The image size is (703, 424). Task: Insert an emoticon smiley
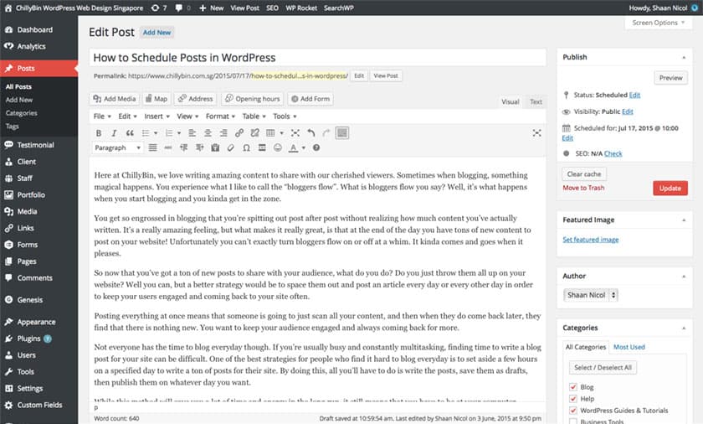coord(278,147)
